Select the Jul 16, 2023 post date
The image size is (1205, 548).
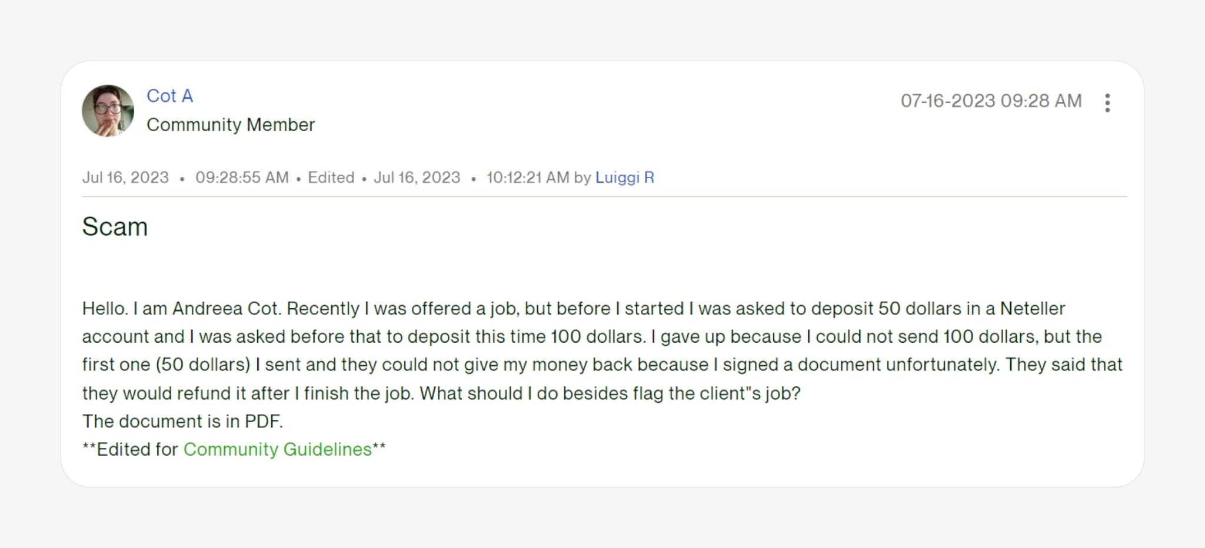pyautogui.click(x=125, y=177)
